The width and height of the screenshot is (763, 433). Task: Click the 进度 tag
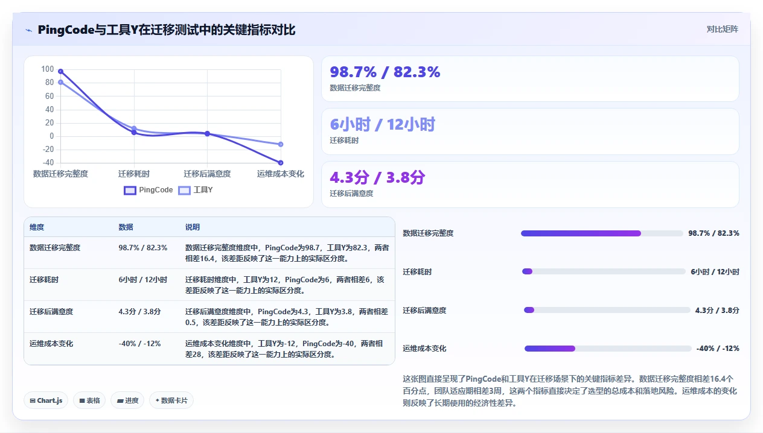click(127, 400)
